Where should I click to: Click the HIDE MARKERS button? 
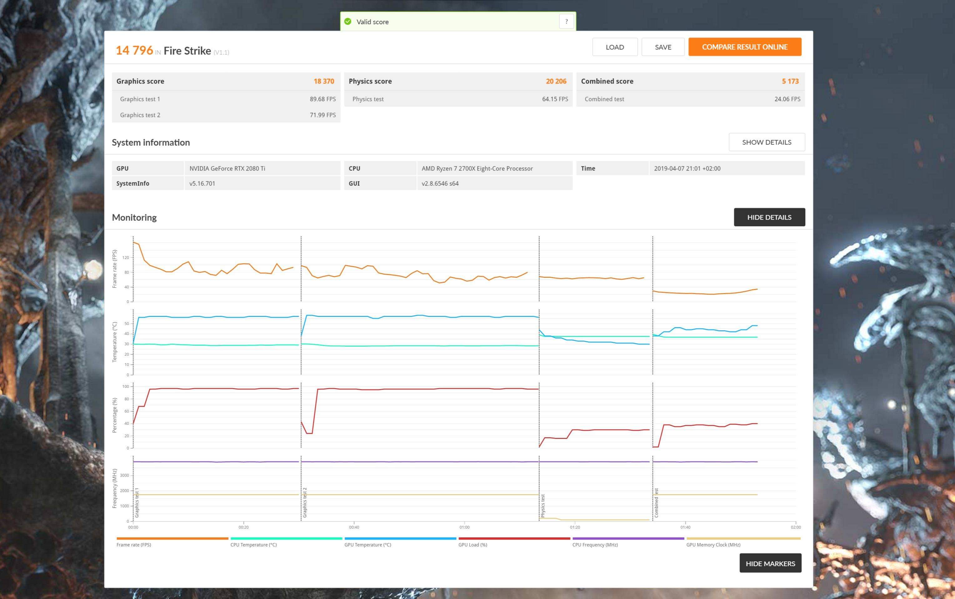770,563
